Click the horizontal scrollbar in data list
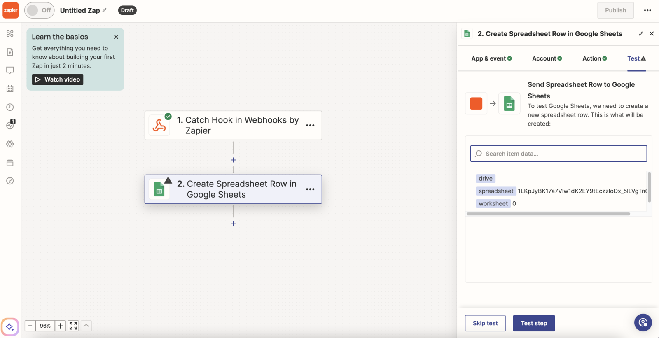The width and height of the screenshot is (659, 338). point(548,214)
